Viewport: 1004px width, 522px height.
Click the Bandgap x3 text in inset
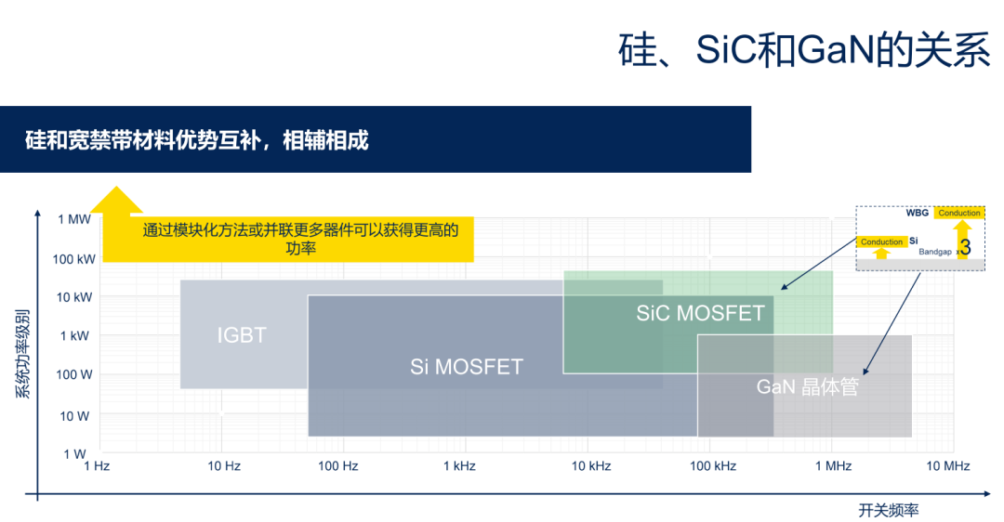coord(945,249)
